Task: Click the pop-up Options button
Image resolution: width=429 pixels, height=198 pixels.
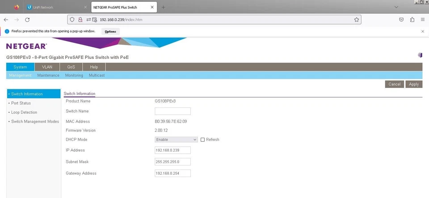Action: (x=110, y=31)
